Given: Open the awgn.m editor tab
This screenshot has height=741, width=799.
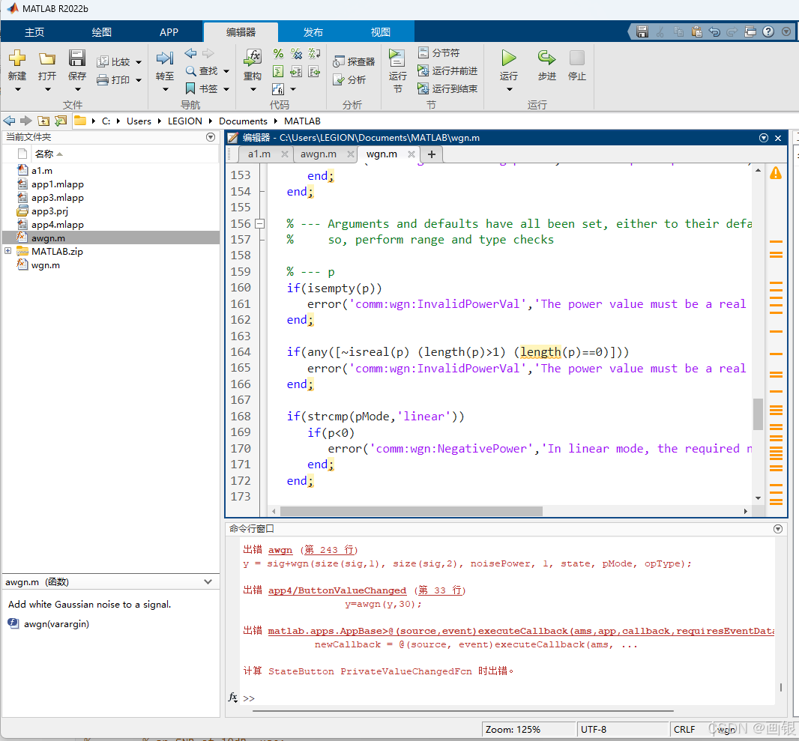Looking at the screenshot, I should 318,154.
